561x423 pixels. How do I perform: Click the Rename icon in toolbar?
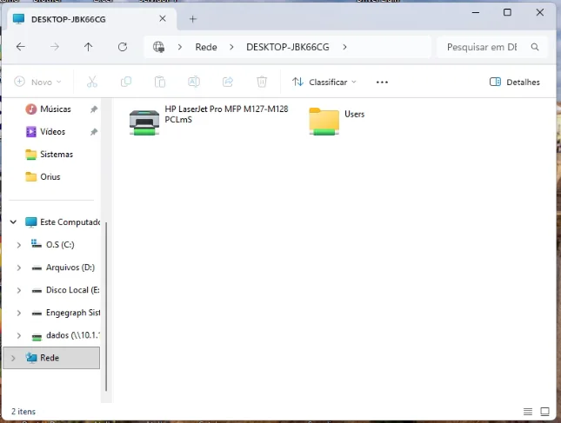coord(194,82)
